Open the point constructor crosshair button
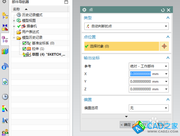This screenshot has width=180, height=136. click(164, 46)
